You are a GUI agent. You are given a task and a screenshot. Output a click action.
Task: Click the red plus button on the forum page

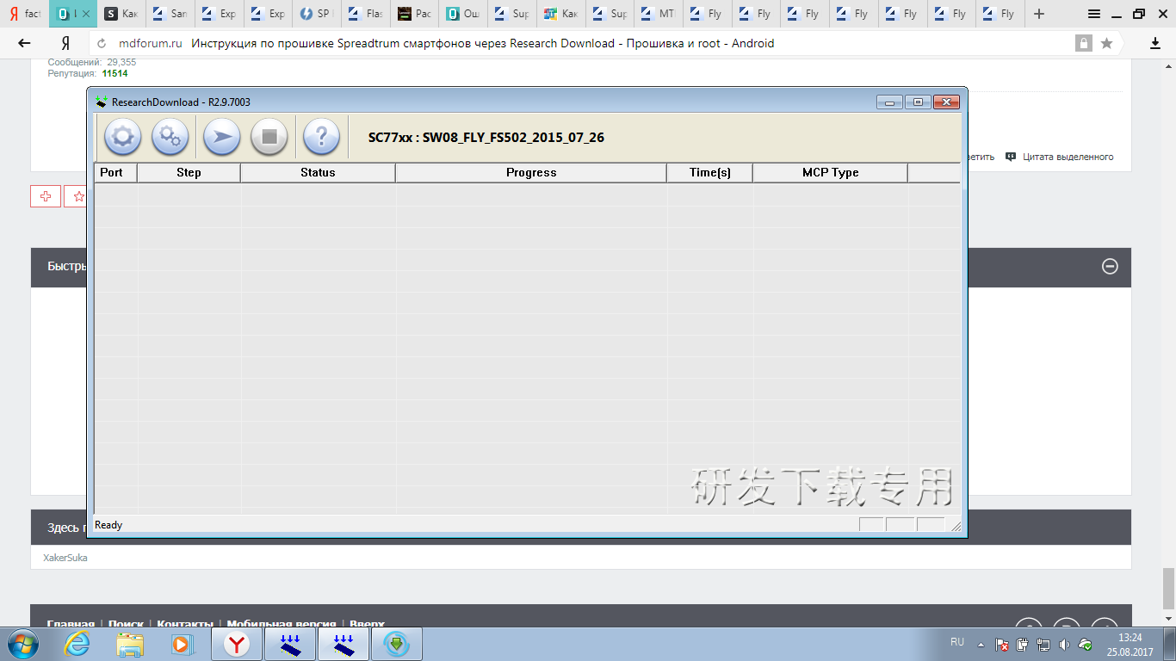(x=46, y=196)
